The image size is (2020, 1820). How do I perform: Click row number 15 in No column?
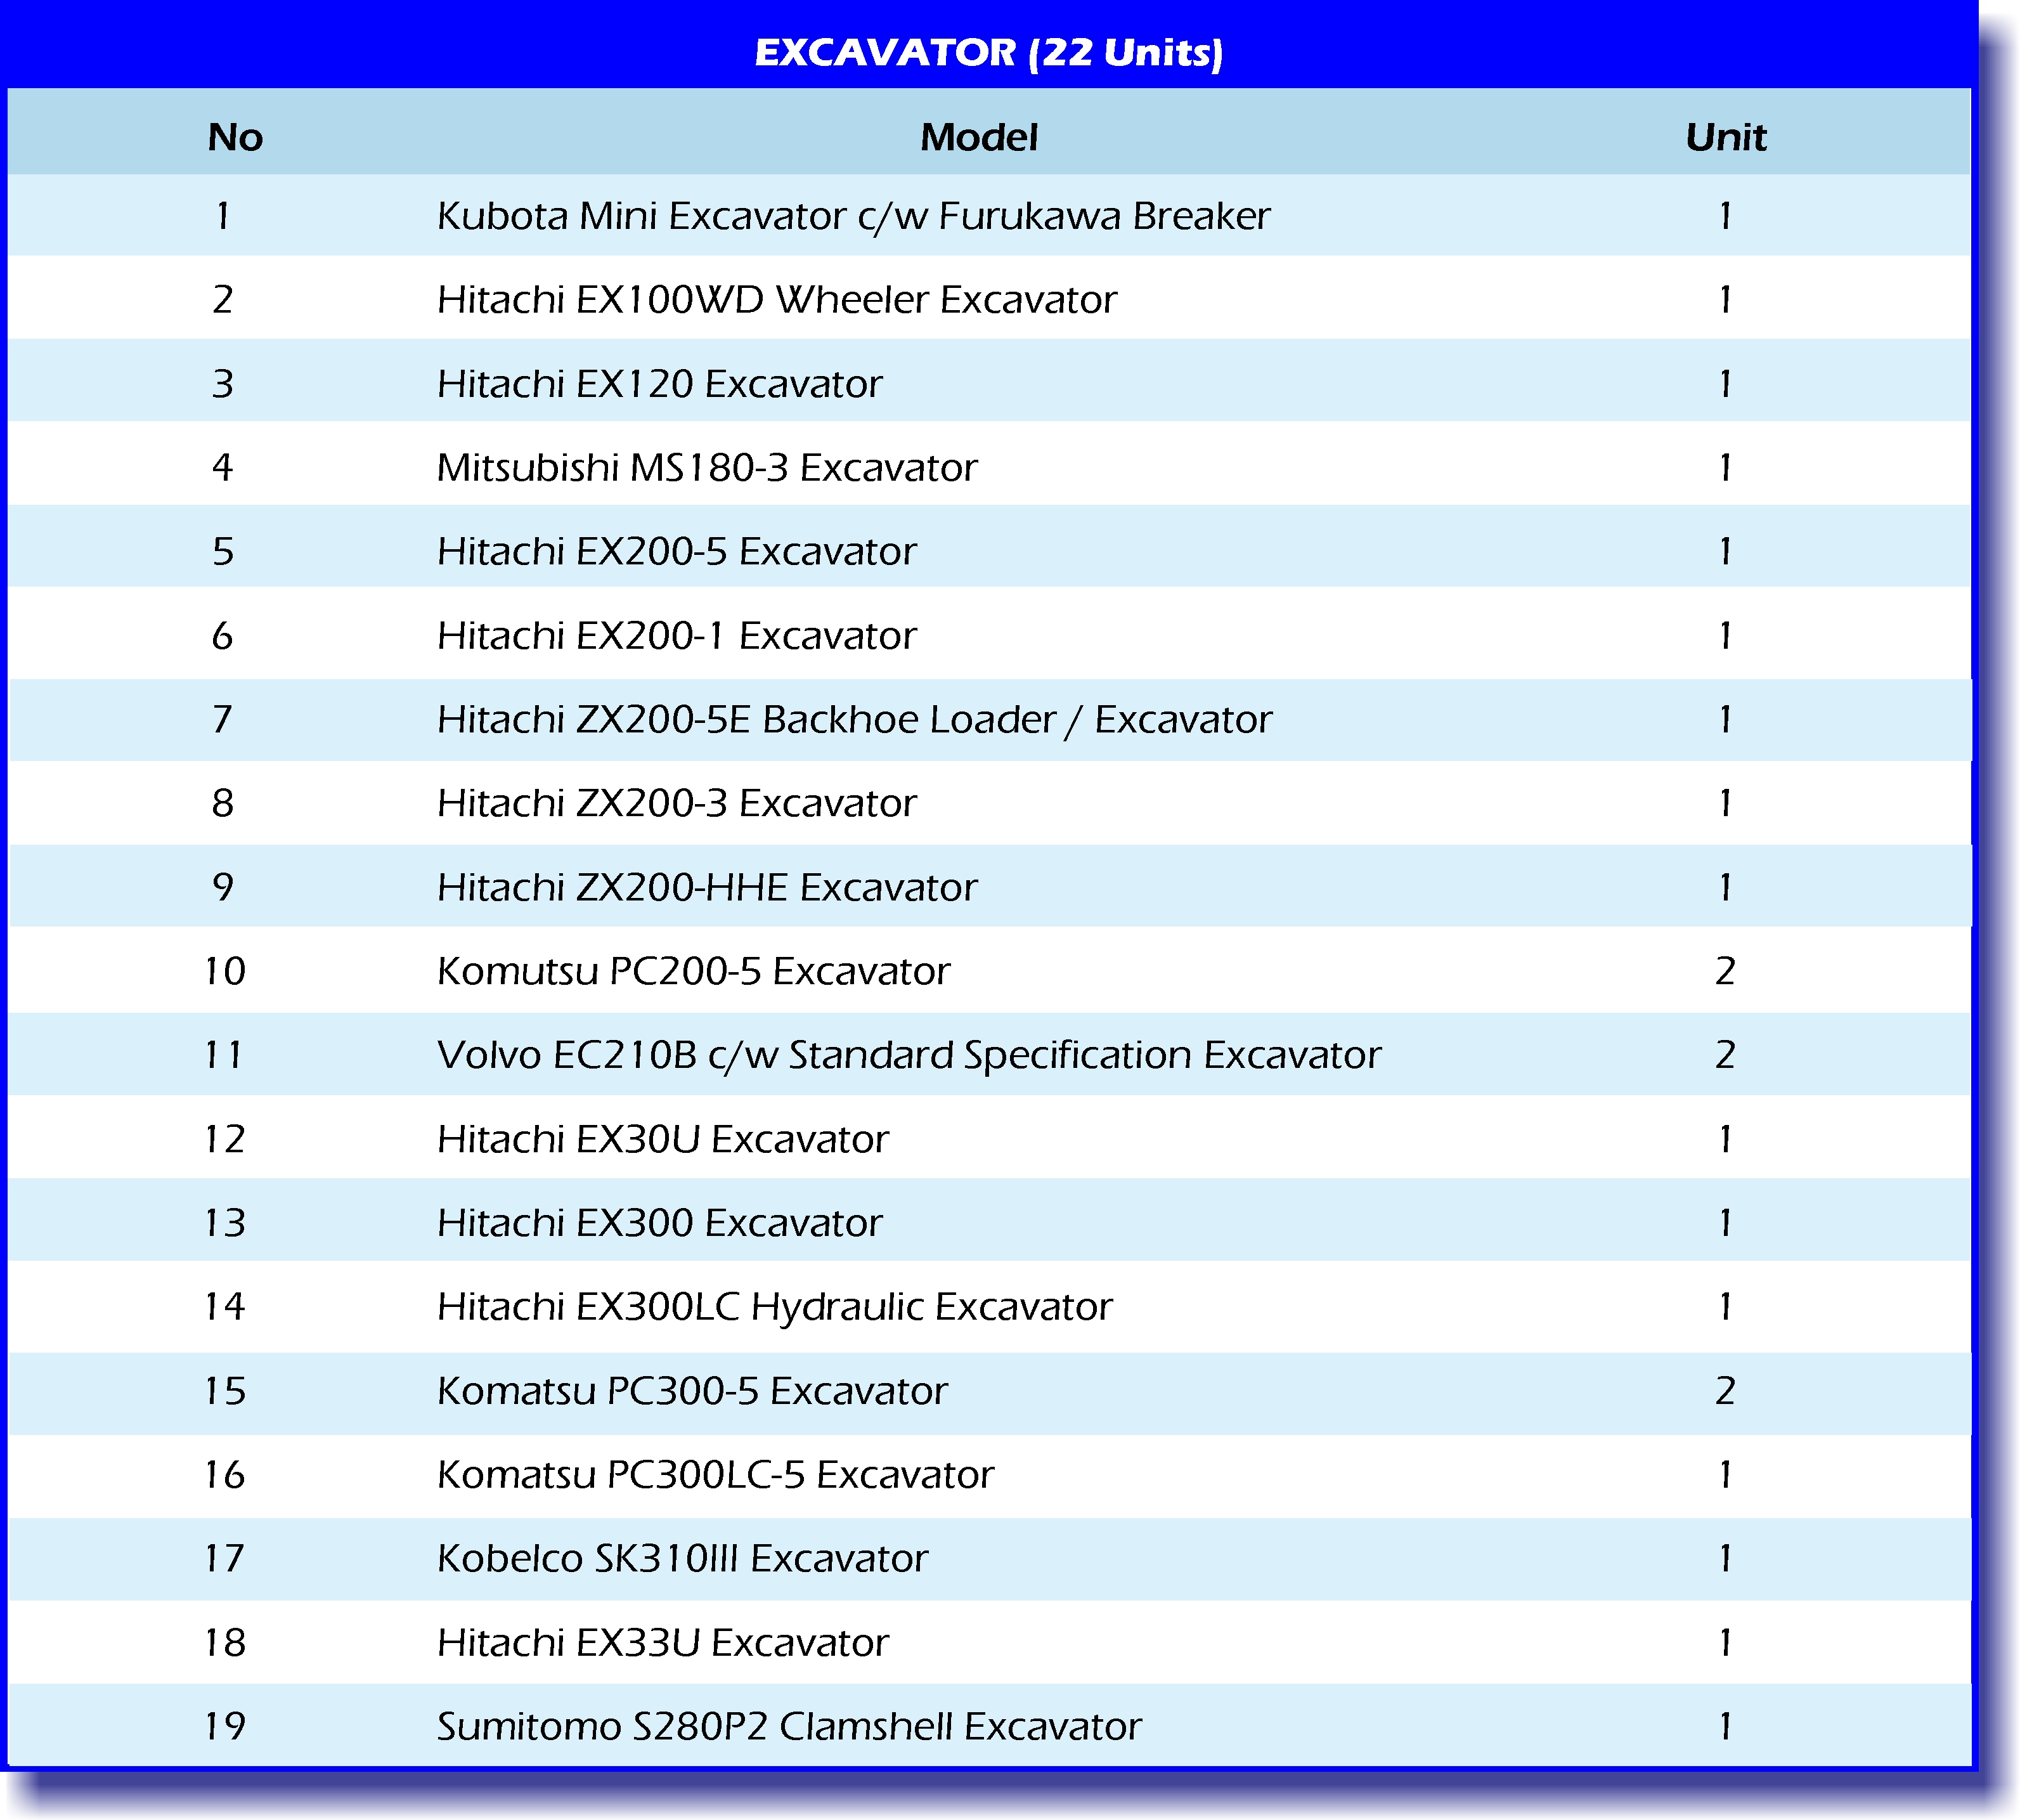click(x=225, y=1391)
